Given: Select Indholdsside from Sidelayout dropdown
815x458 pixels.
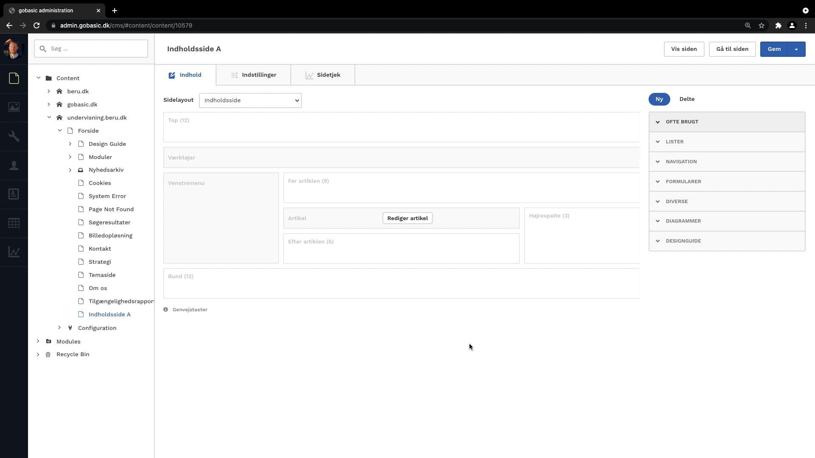Looking at the screenshot, I should pos(250,100).
